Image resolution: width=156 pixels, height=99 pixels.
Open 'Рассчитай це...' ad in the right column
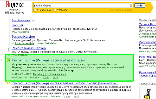(x=147, y=57)
